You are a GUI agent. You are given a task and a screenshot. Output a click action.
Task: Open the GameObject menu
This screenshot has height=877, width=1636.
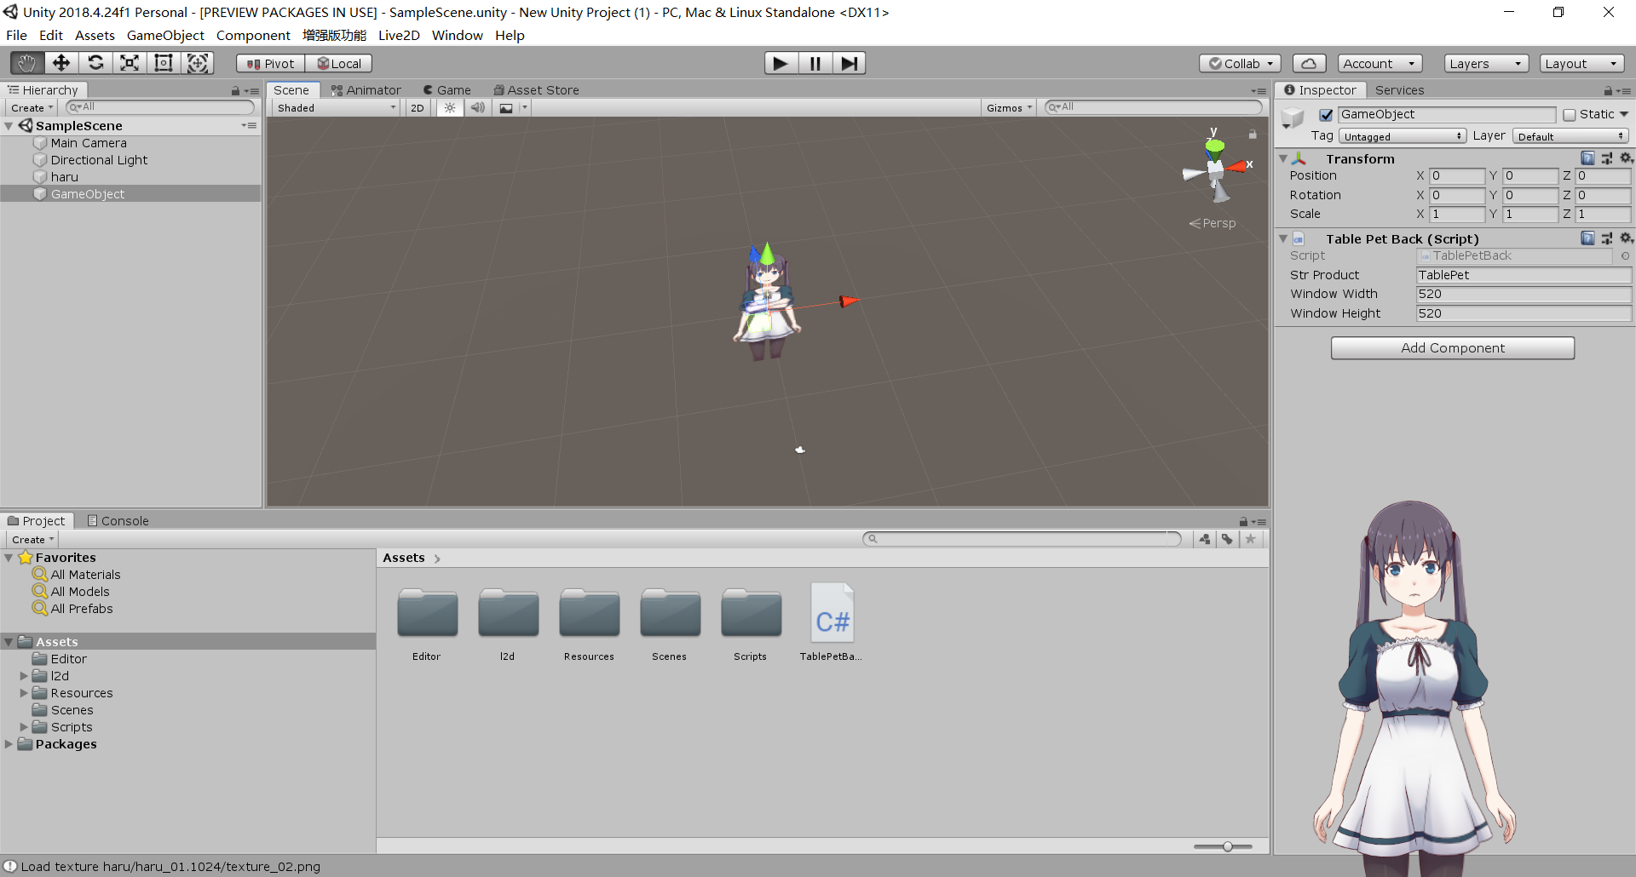pos(165,35)
